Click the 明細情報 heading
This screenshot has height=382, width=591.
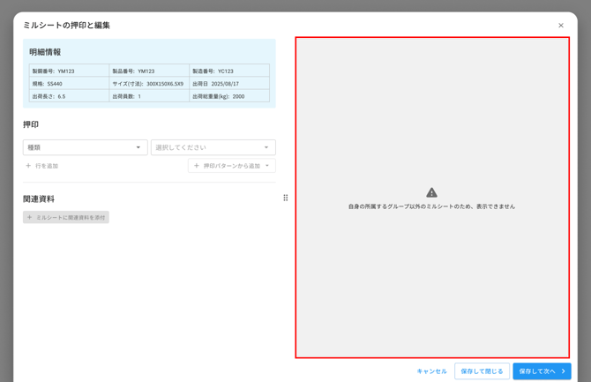(x=45, y=52)
